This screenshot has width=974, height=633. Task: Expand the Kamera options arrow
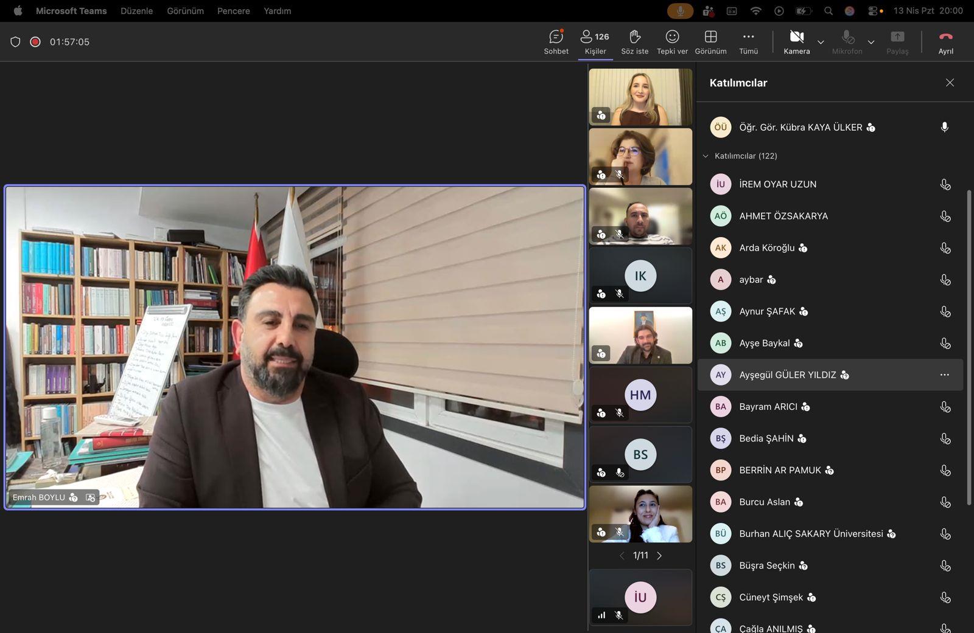click(821, 42)
